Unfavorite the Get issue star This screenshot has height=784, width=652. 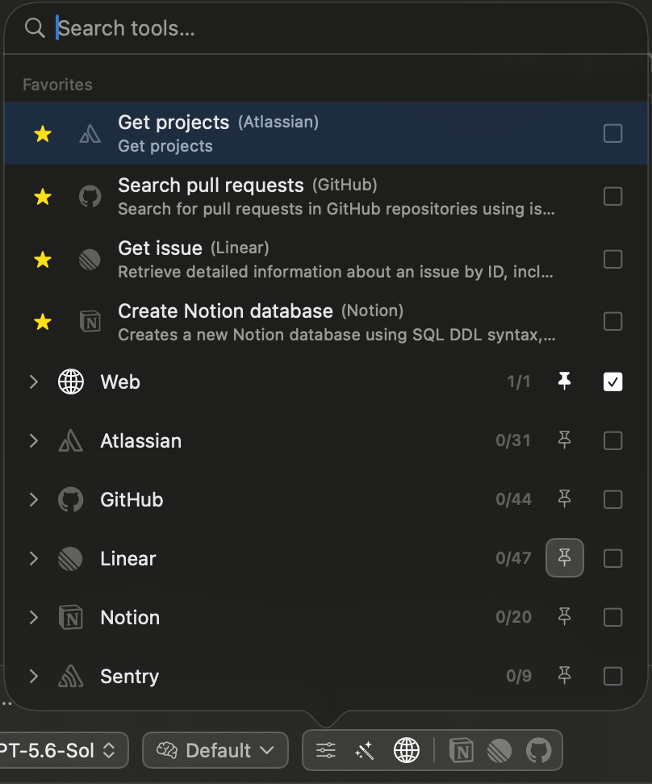pyautogui.click(x=43, y=260)
